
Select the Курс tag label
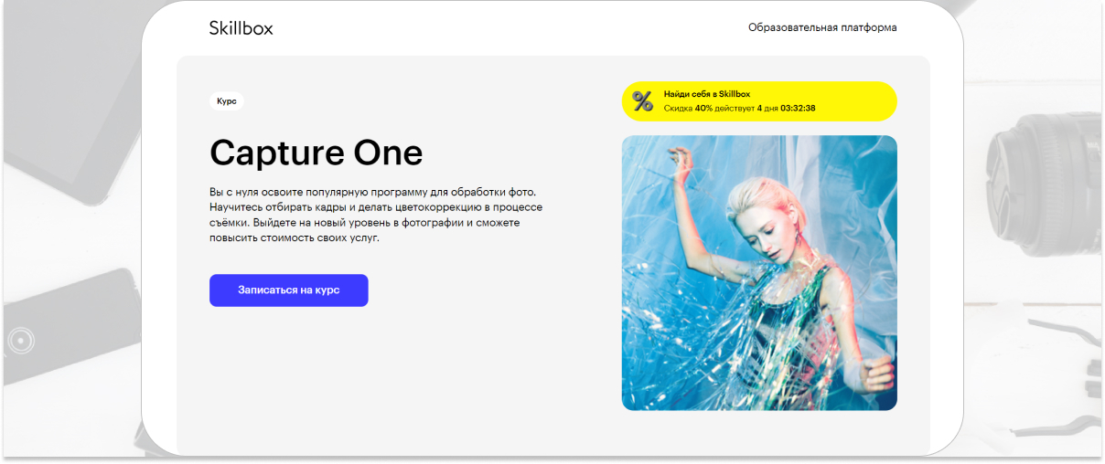[227, 101]
